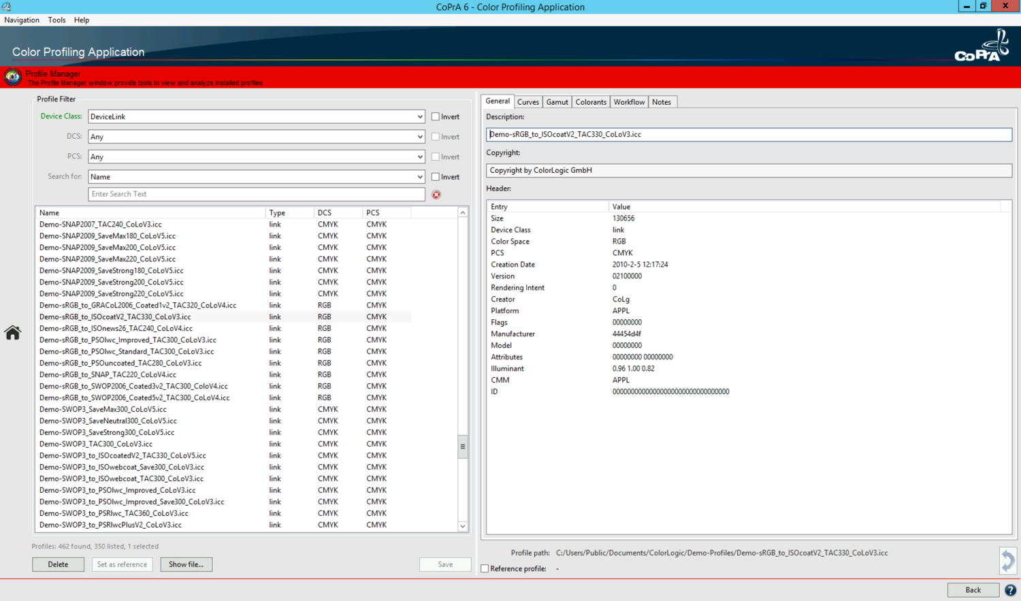Switch to the Curves tab

coord(528,102)
